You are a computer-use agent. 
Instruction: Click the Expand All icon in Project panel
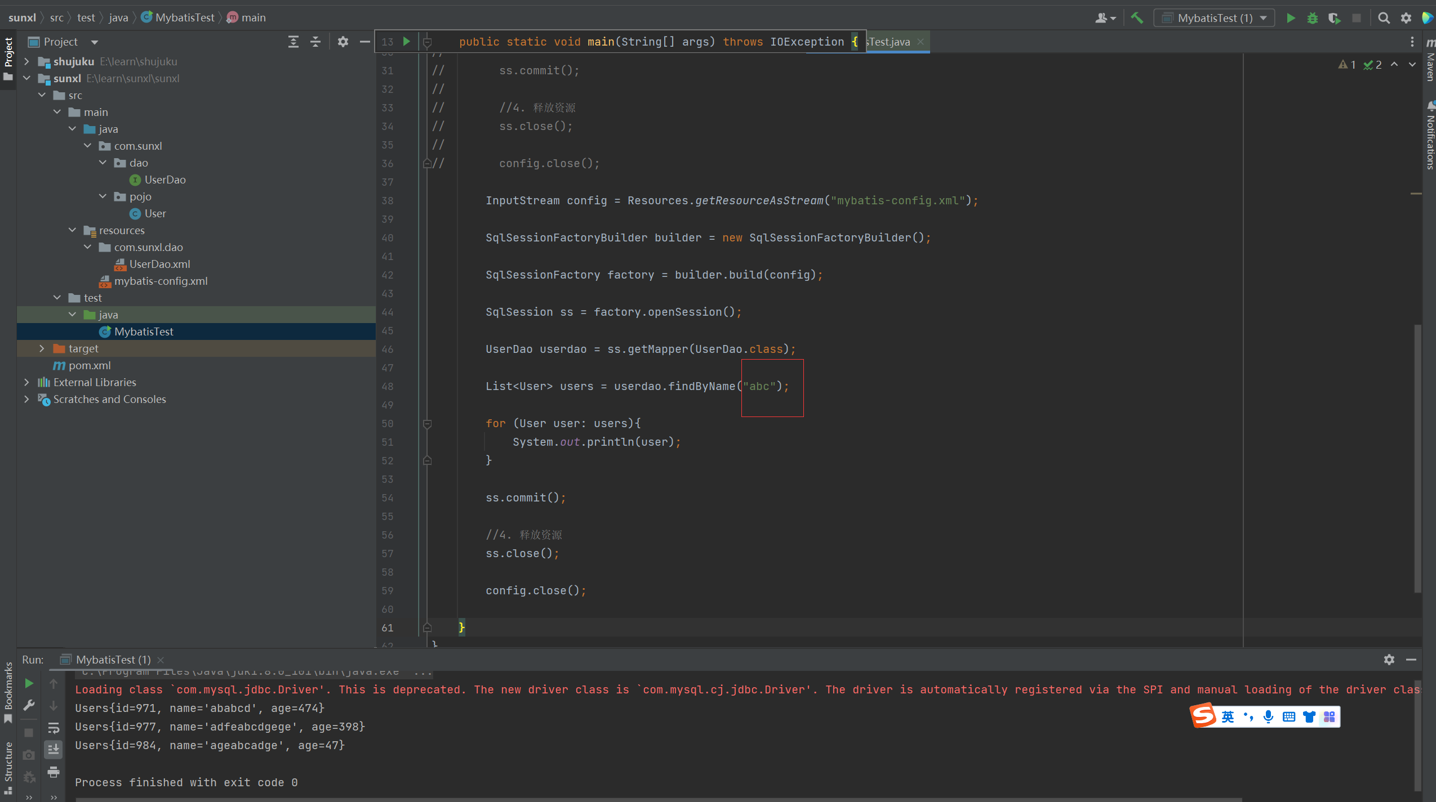click(x=294, y=42)
